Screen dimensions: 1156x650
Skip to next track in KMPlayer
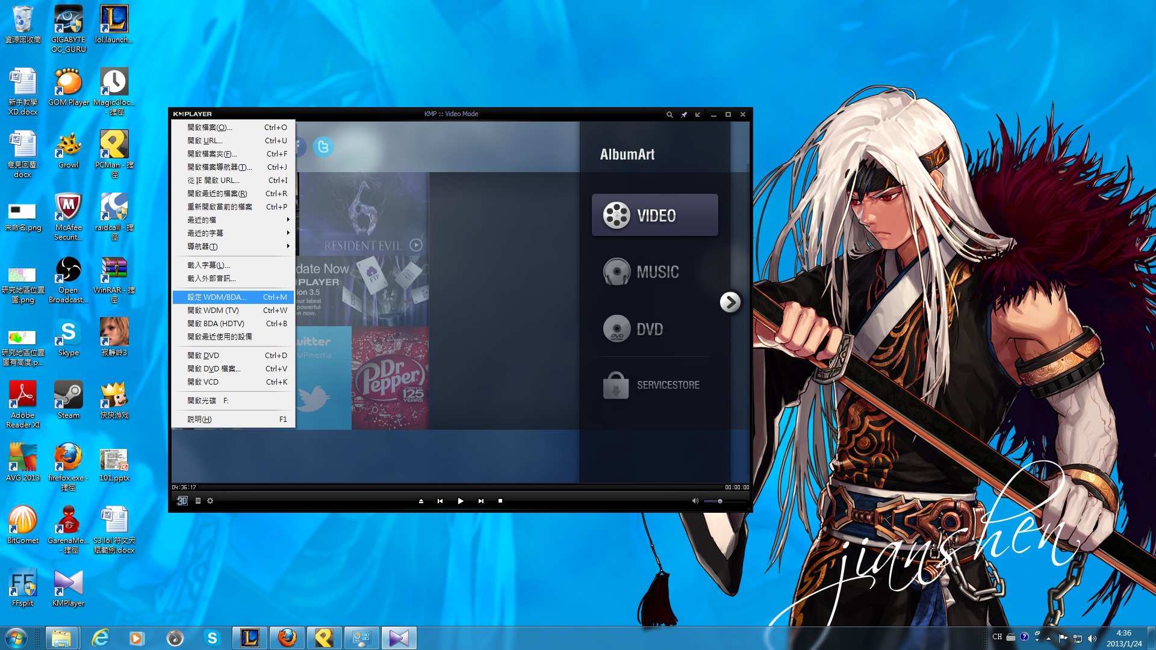click(480, 501)
